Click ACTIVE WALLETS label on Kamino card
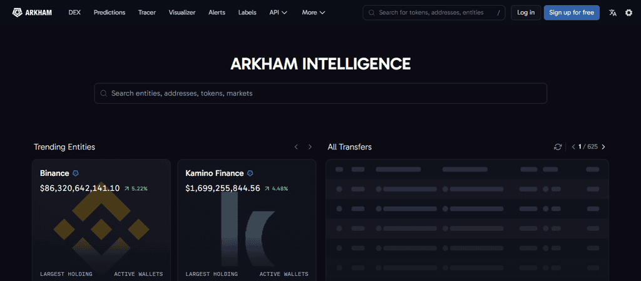This screenshot has height=281, width=641. coord(284,274)
